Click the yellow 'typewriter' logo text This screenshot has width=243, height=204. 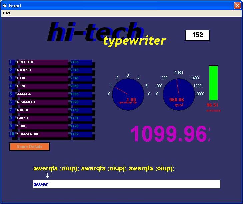tap(134, 41)
